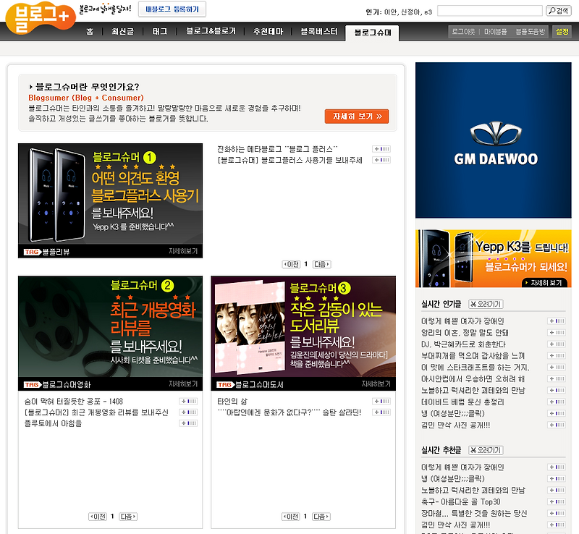Click vote icon for DJ, 박근혜카드로 회춘한다

pyautogui.click(x=557, y=344)
